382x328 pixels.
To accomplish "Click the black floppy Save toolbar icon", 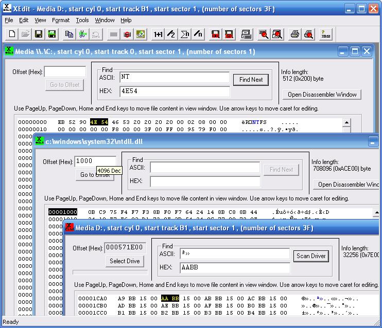I will (x=38, y=34).
